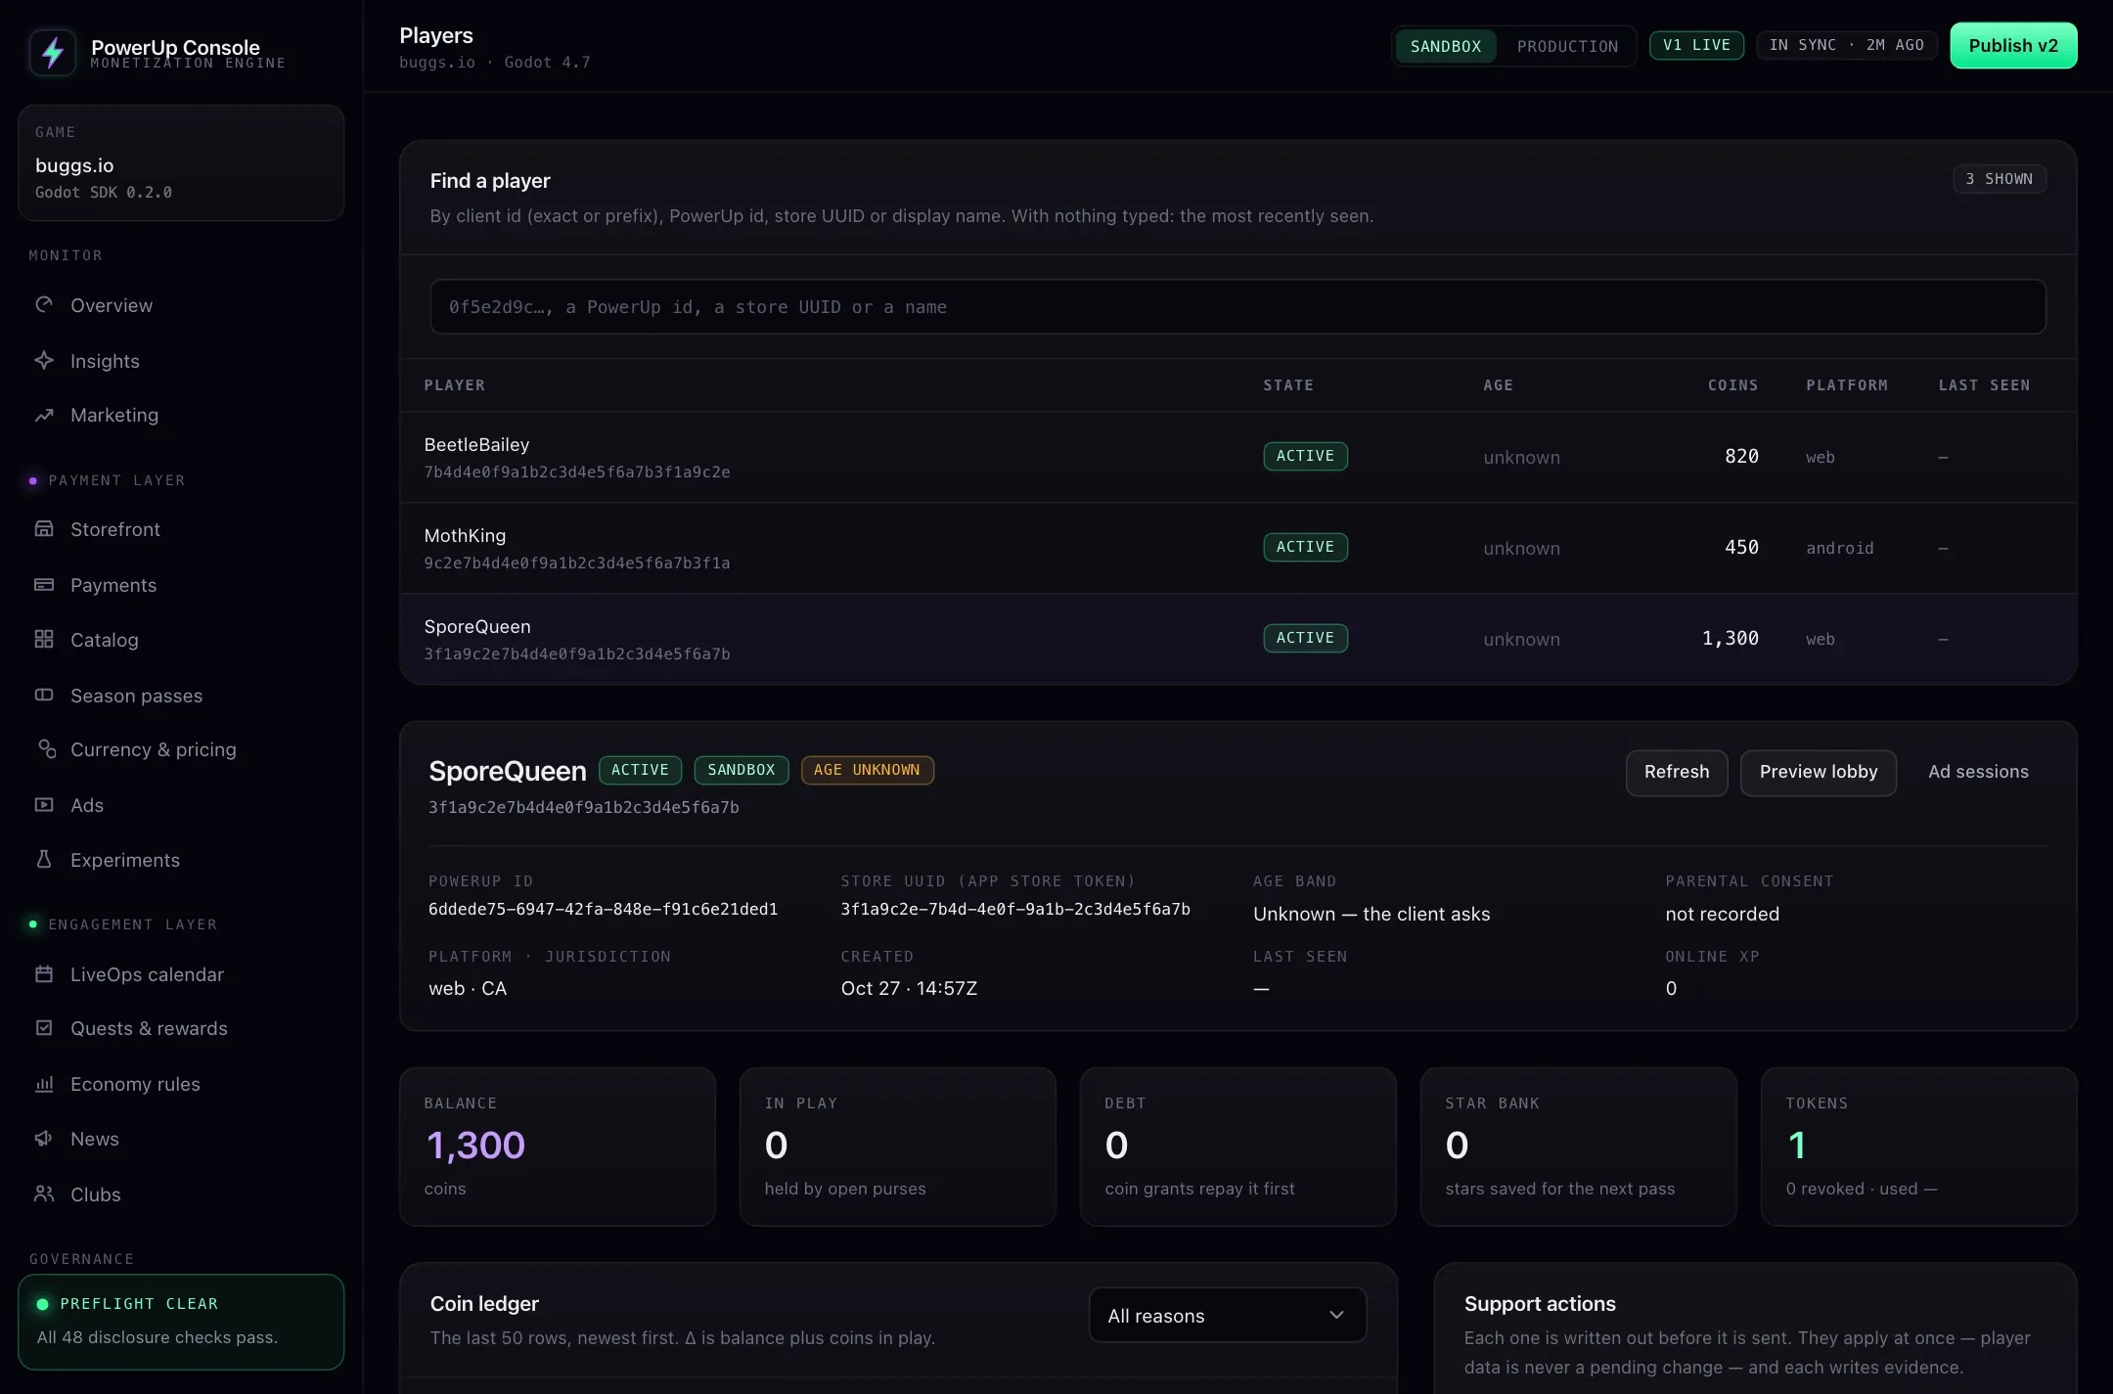This screenshot has width=2113, height=1394.
Task: Click the Preview lobby button
Action: pyautogui.click(x=1819, y=772)
